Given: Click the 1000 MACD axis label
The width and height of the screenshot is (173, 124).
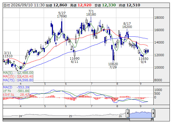Looking at the screenshot, I should [158, 90].
